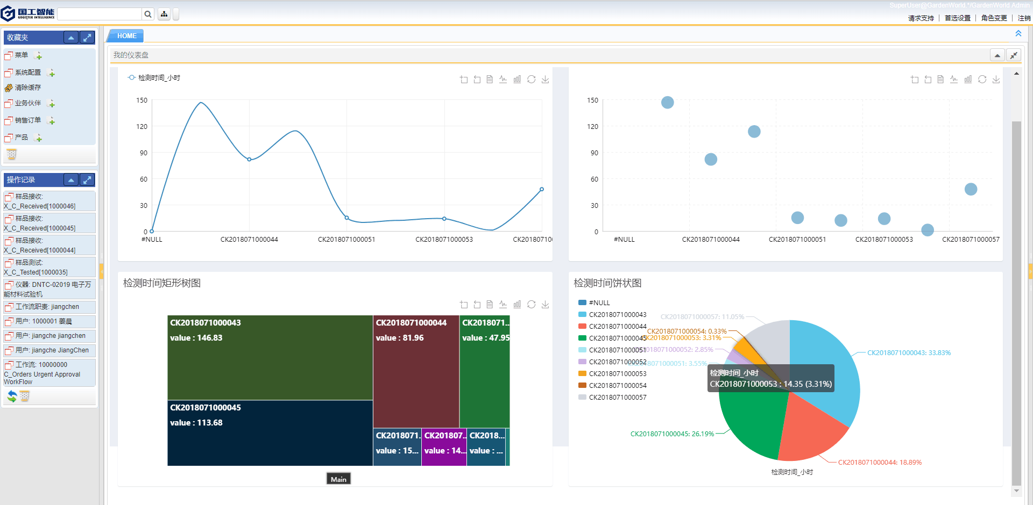The height and width of the screenshot is (505, 1033).
Task: Open the organization tree icon in header
Action: pyautogui.click(x=164, y=14)
